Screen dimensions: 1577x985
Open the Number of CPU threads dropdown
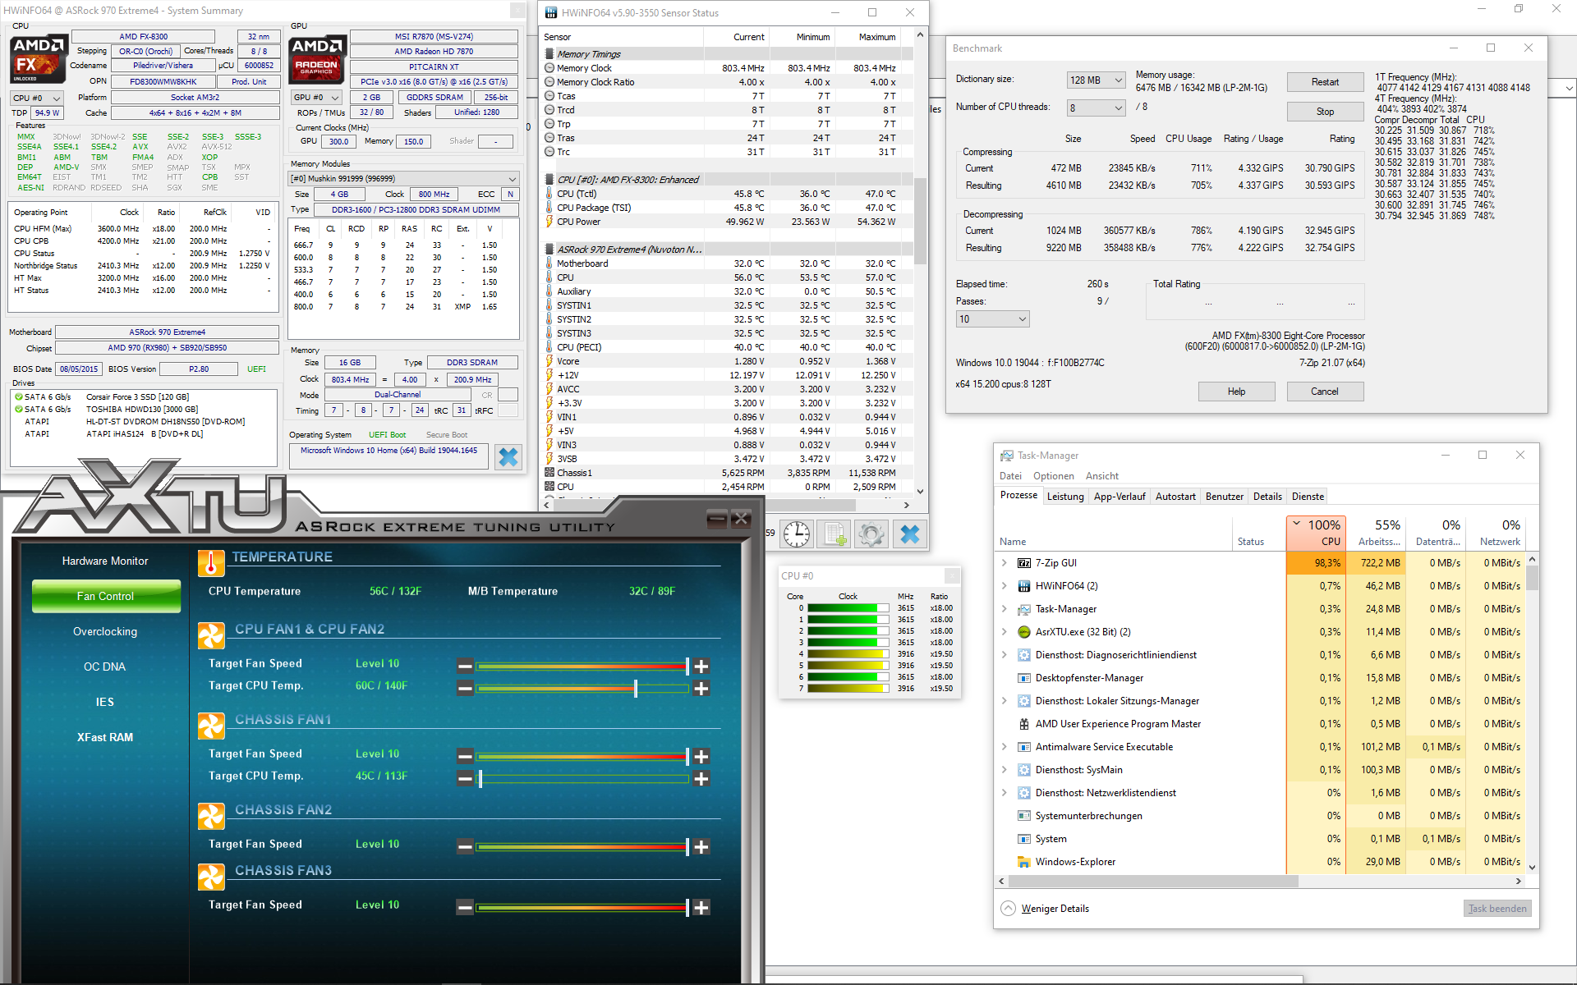coord(1096,108)
